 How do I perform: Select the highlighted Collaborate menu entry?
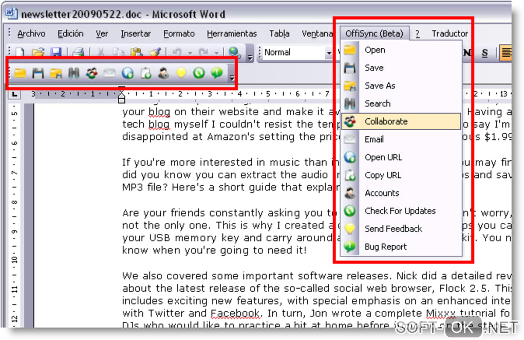click(x=401, y=121)
